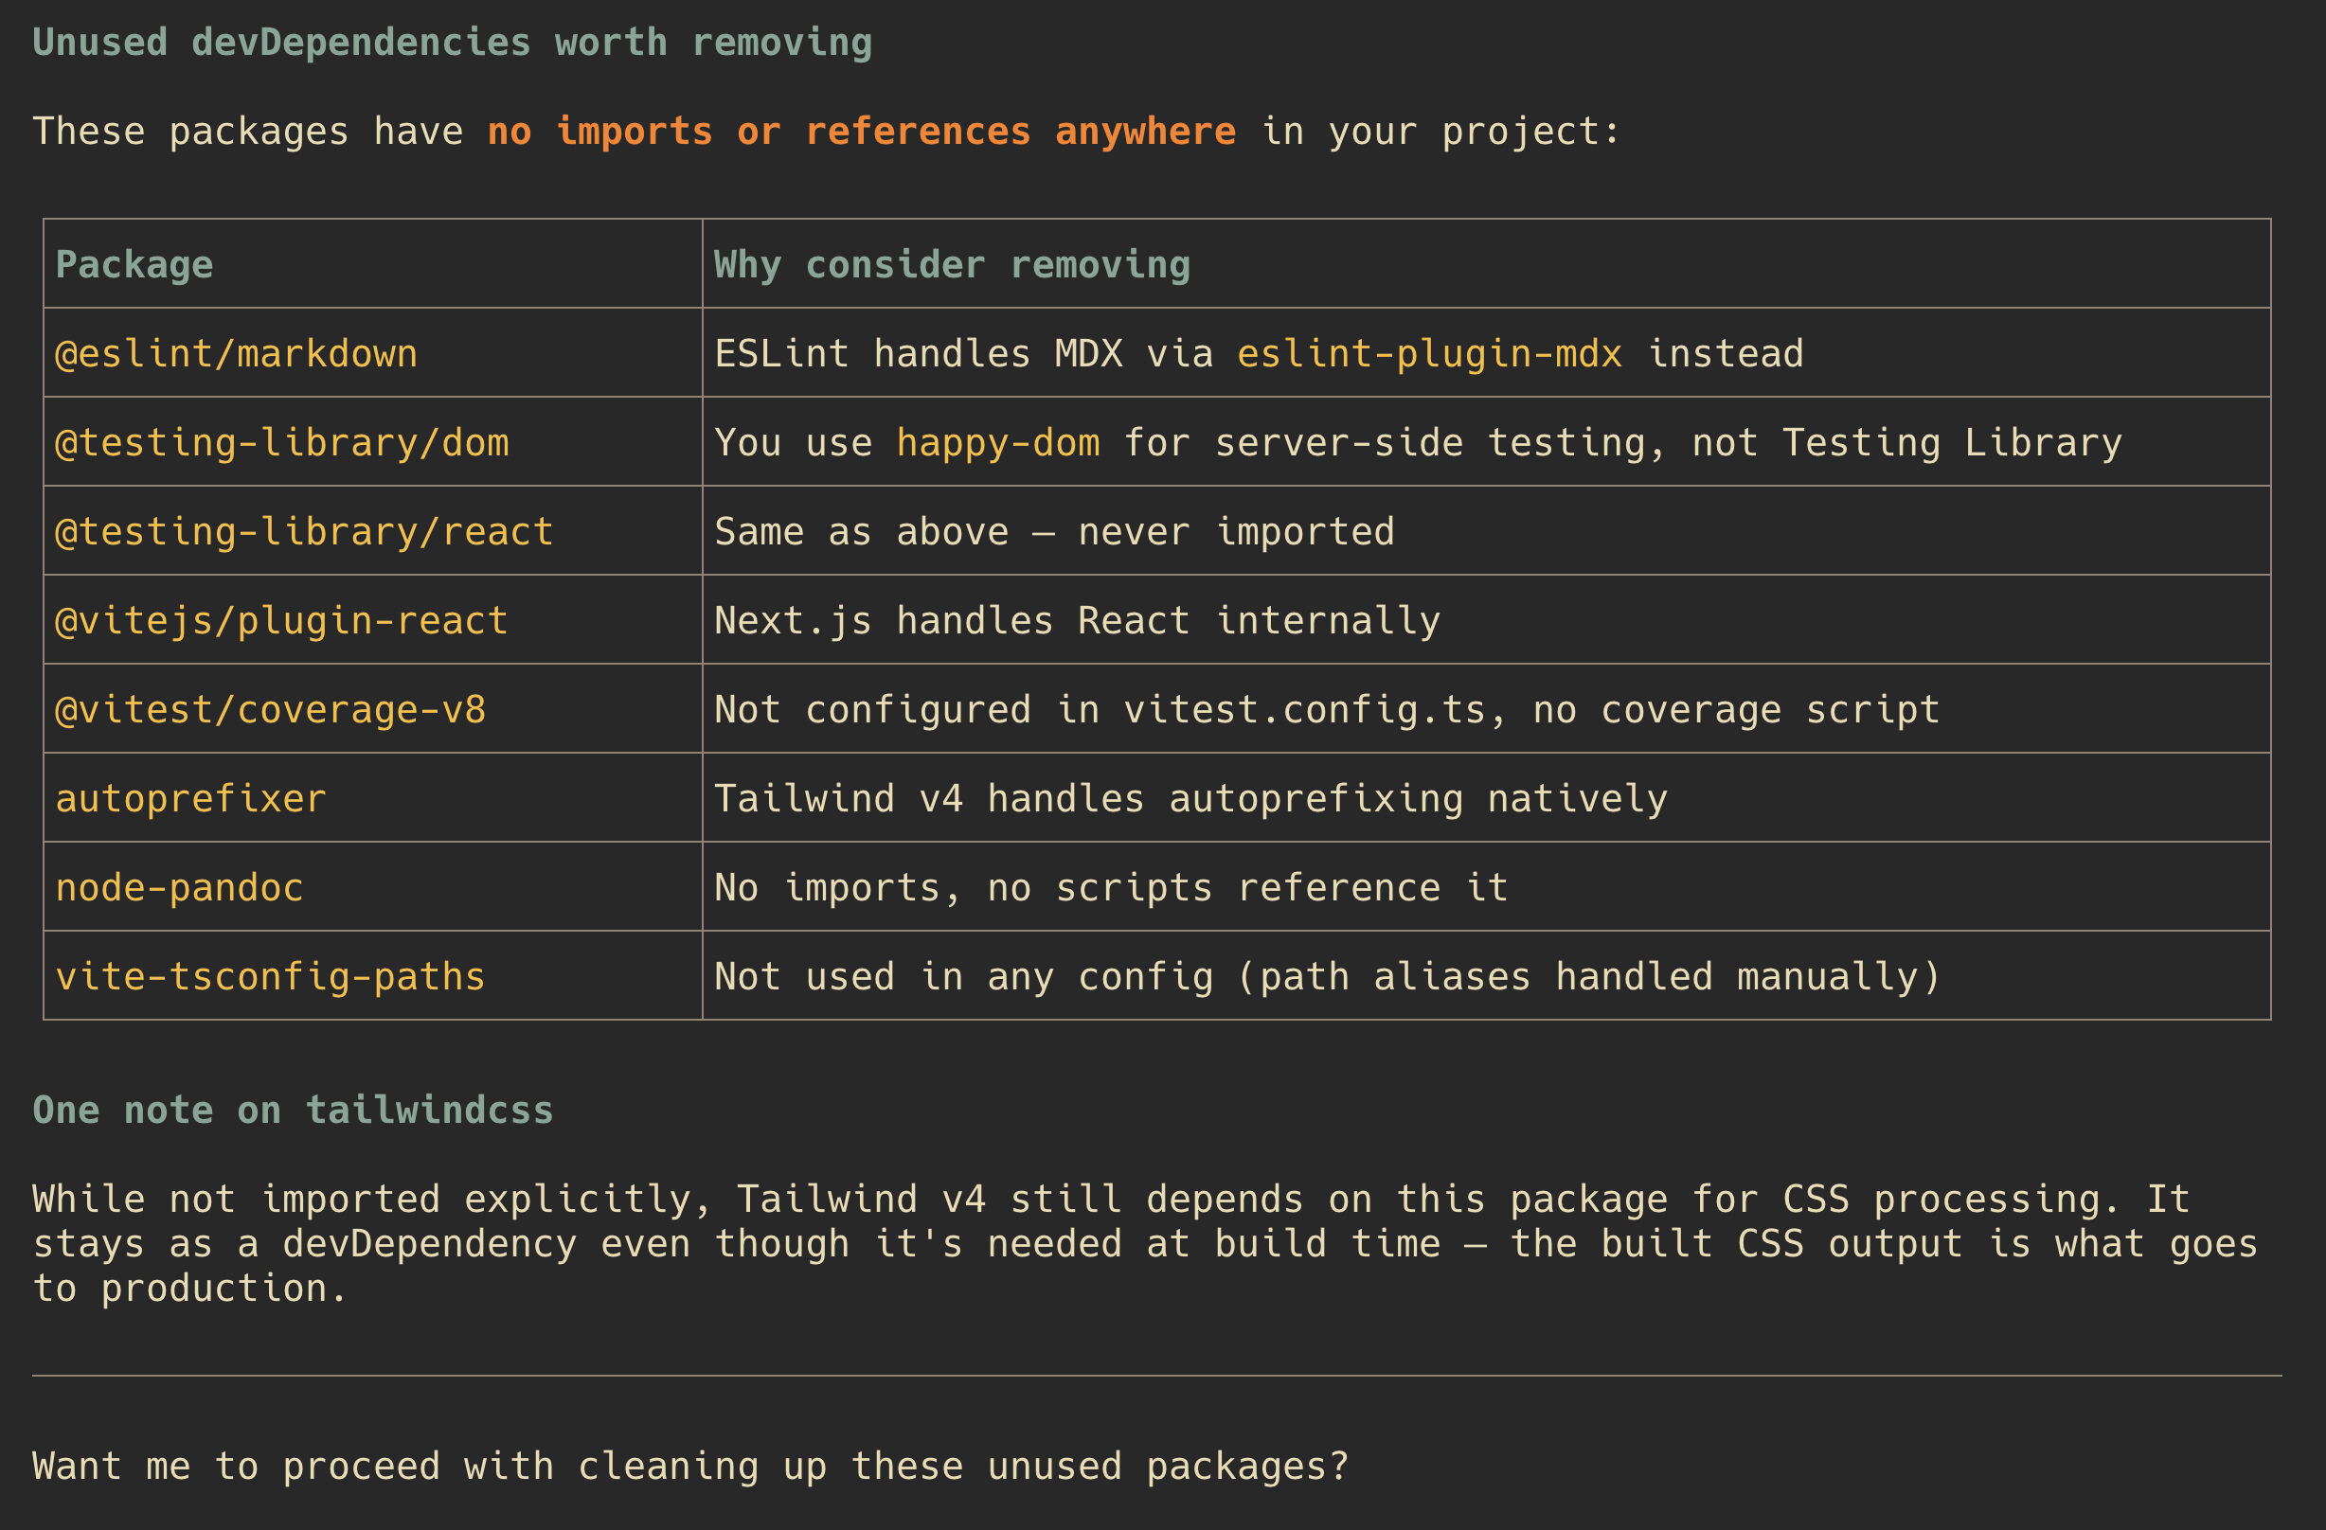
Task: Click the 'Want me to proceed' question line
Action: (x=691, y=1467)
